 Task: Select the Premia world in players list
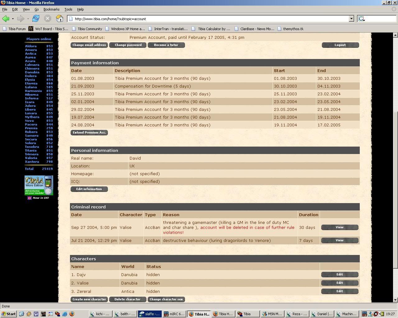(x=31, y=128)
